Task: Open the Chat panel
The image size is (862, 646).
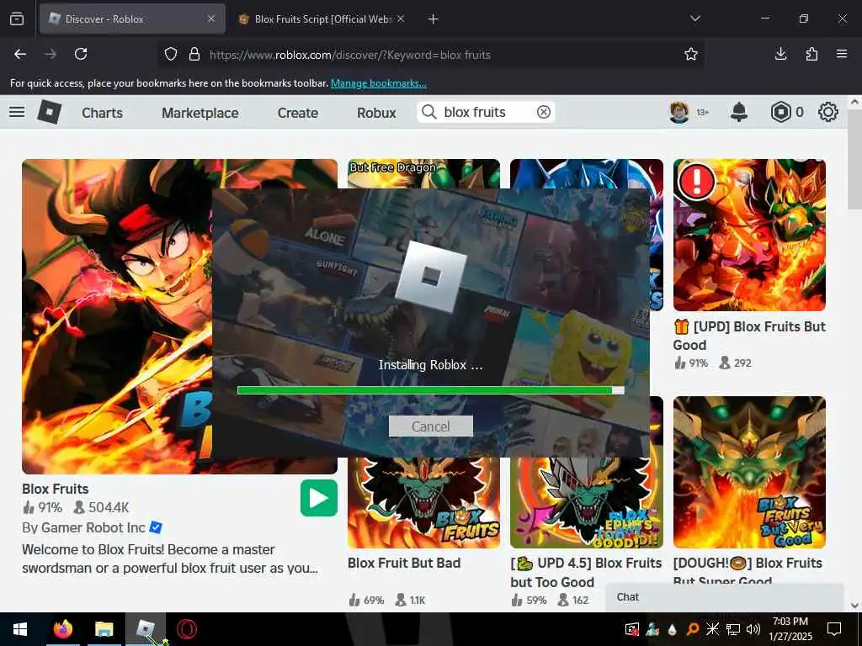Action: pyautogui.click(x=724, y=597)
